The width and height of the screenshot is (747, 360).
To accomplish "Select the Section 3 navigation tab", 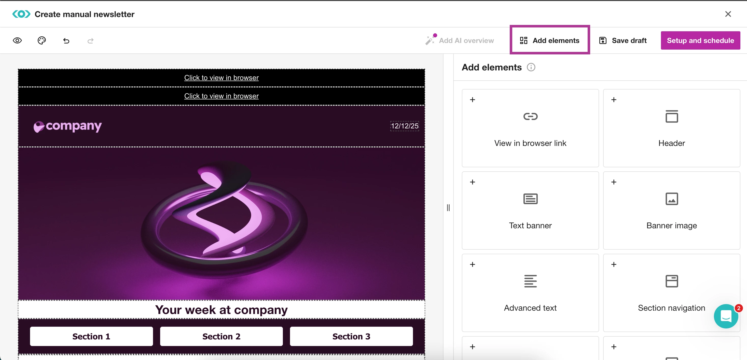I will 351,336.
